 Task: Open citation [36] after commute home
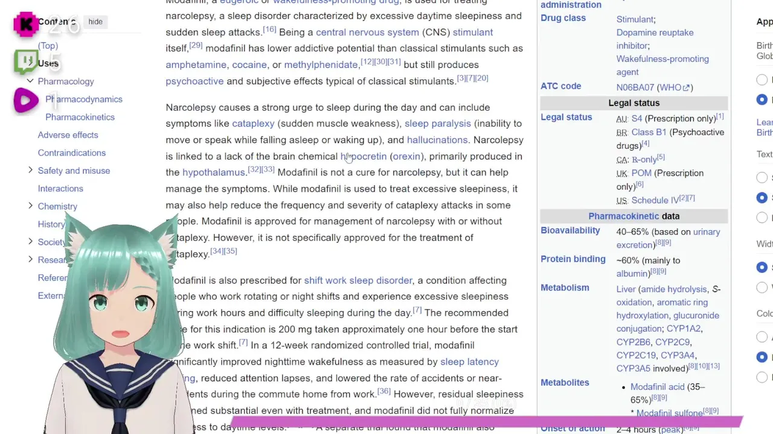tap(384, 391)
